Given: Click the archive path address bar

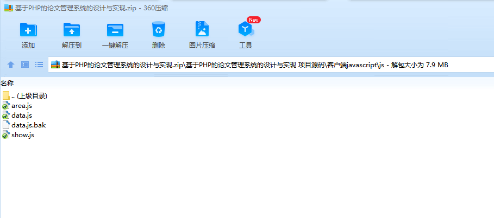Looking at the screenshot, I should pyautogui.click(x=271, y=65).
